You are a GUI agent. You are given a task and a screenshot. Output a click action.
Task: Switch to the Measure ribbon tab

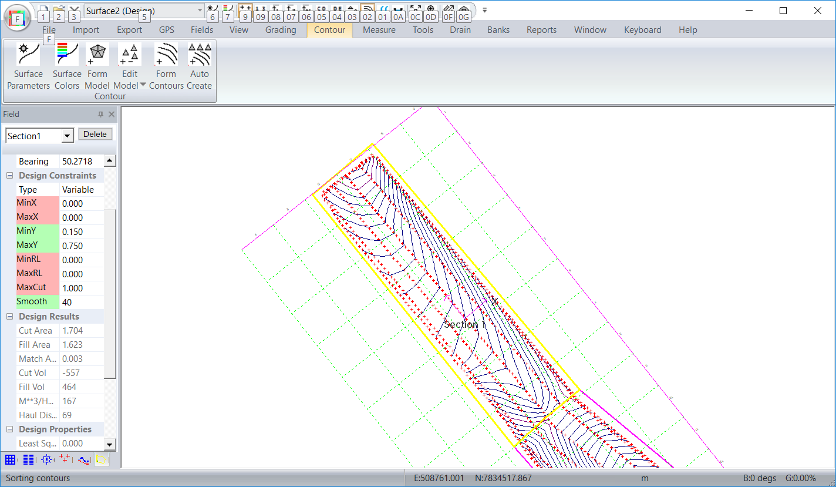coord(379,30)
